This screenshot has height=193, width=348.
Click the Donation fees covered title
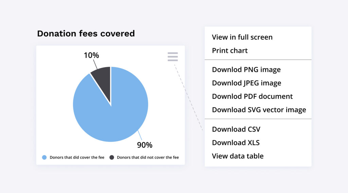pos(86,34)
